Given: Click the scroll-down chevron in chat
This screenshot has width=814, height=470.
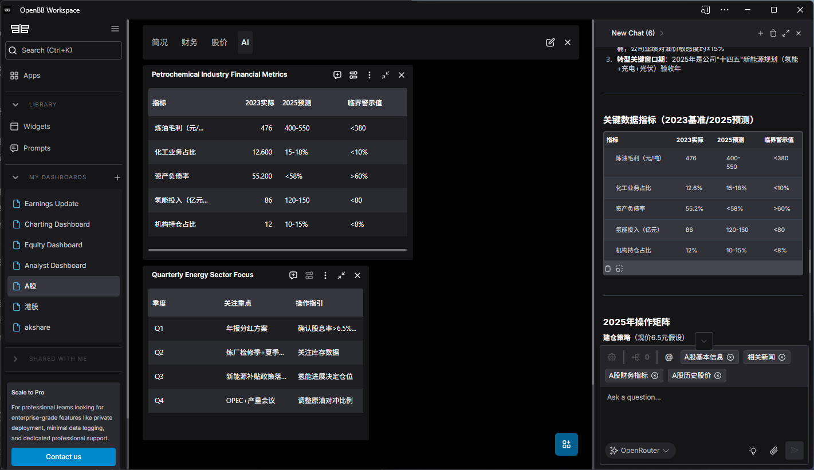Looking at the screenshot, I should 704,341.
